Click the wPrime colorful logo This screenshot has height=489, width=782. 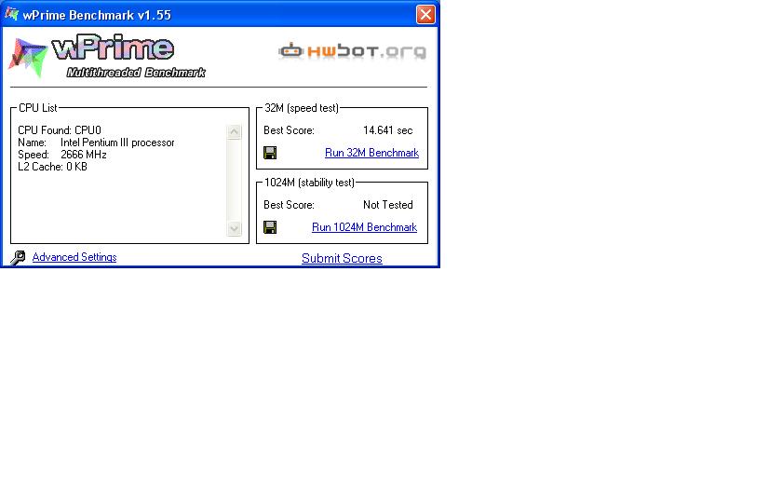point(27,58)
